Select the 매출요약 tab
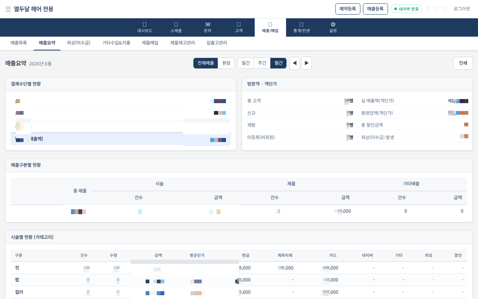Viewport: 478px width, 299px height. click(47, 43)
